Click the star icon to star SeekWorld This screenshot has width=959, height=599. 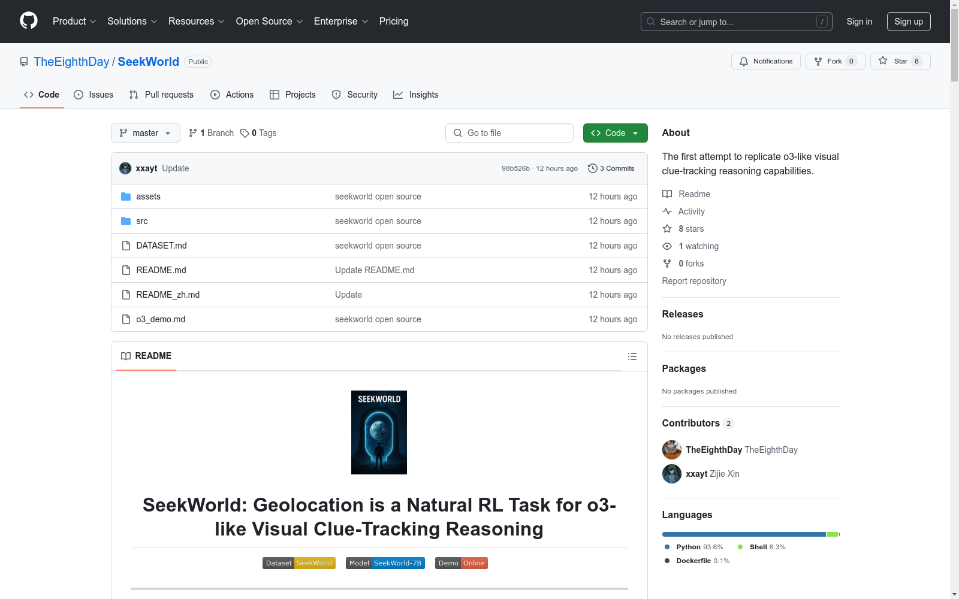(x=883, y=60)
